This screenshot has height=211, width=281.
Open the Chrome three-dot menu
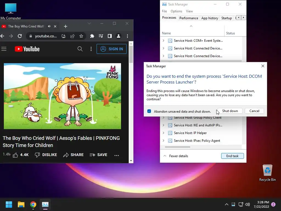point(127,36)
